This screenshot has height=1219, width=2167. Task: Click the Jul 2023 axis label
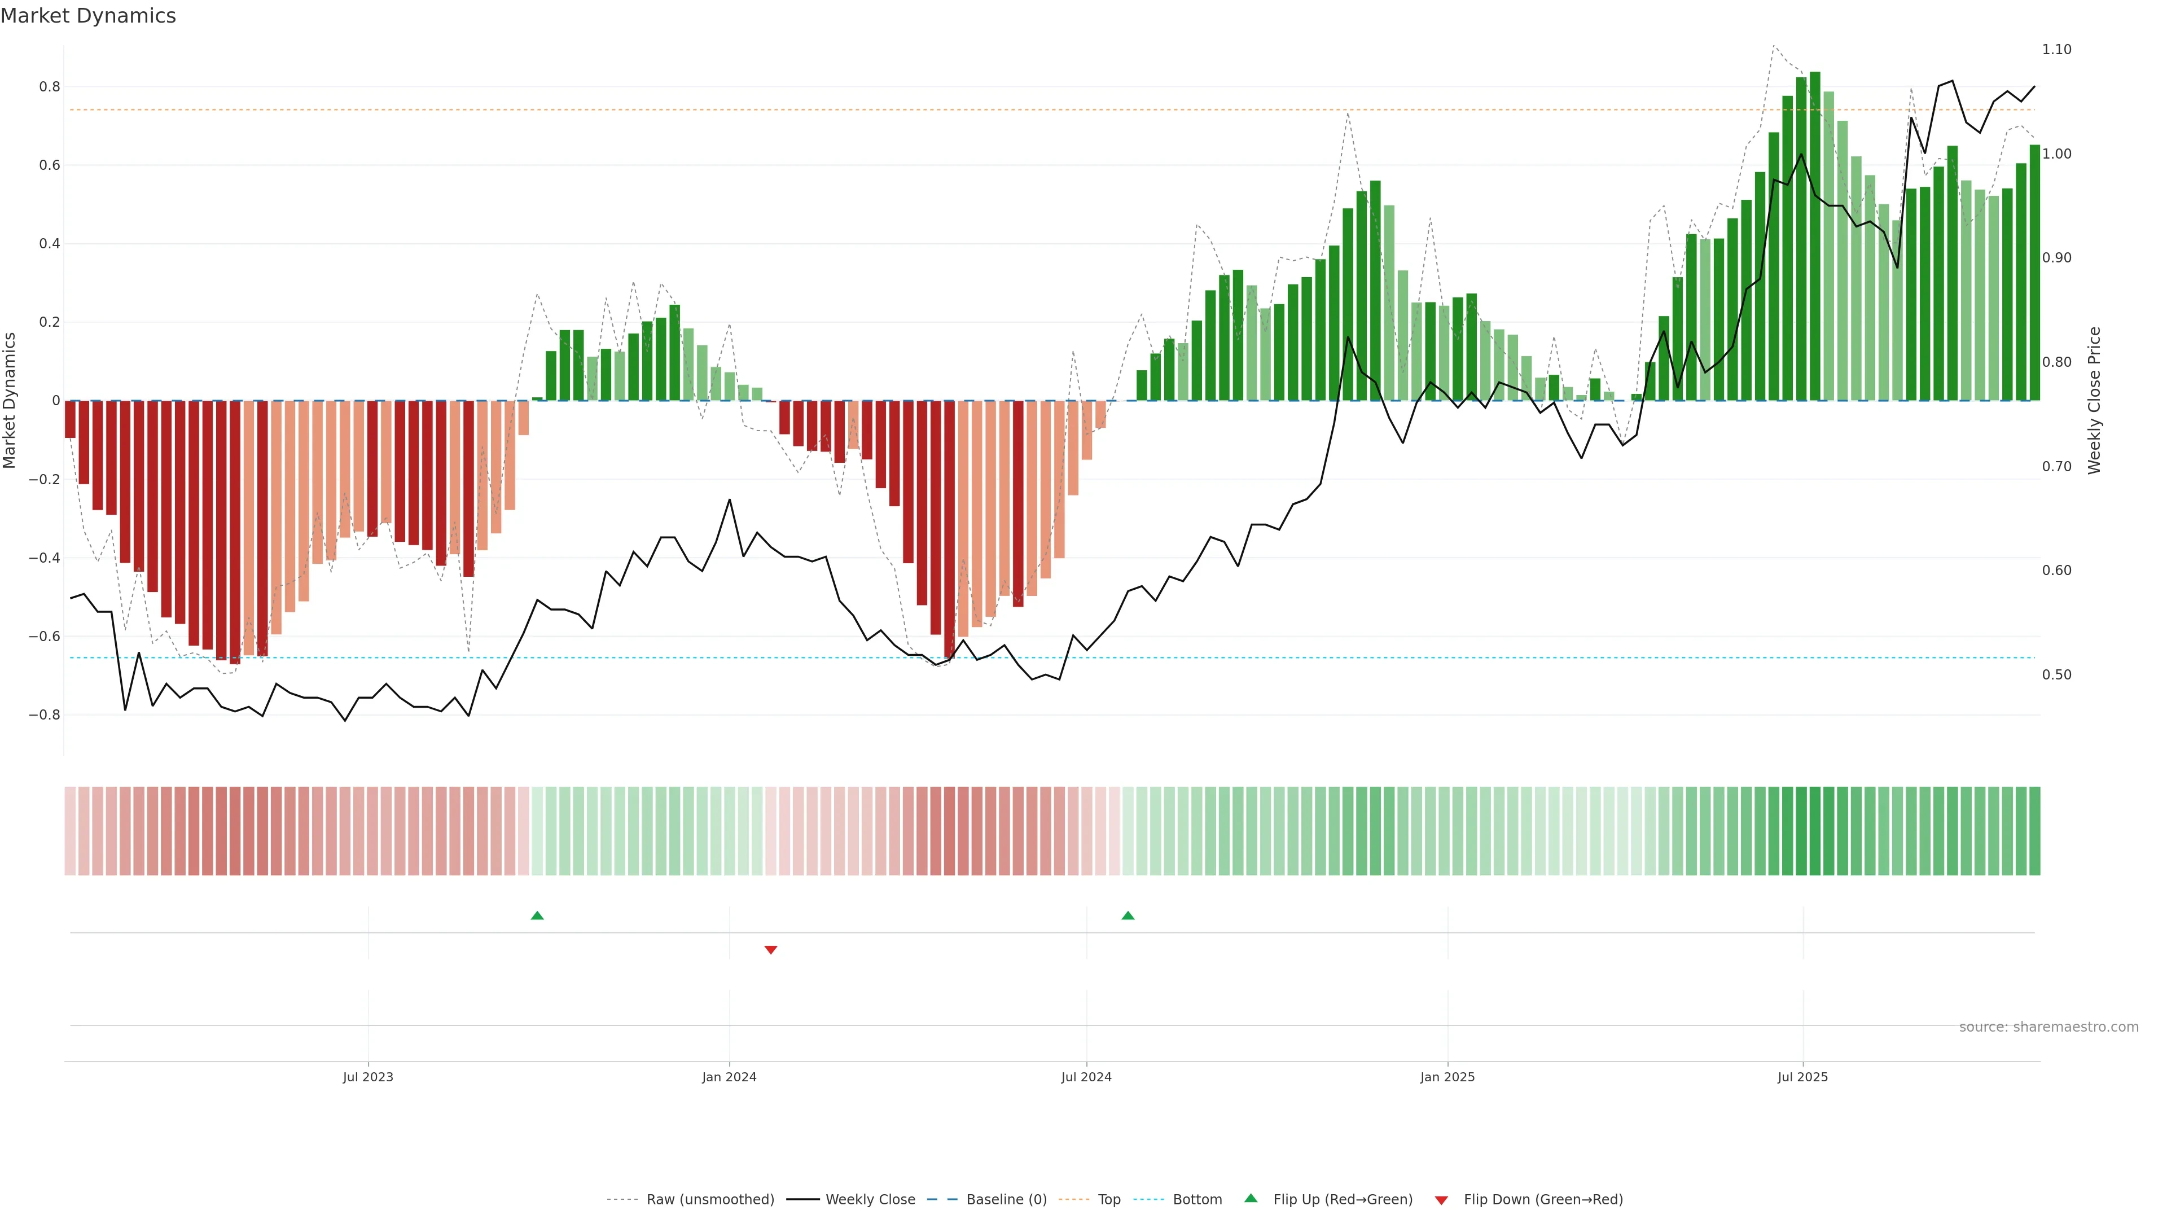pos(367,1077)
